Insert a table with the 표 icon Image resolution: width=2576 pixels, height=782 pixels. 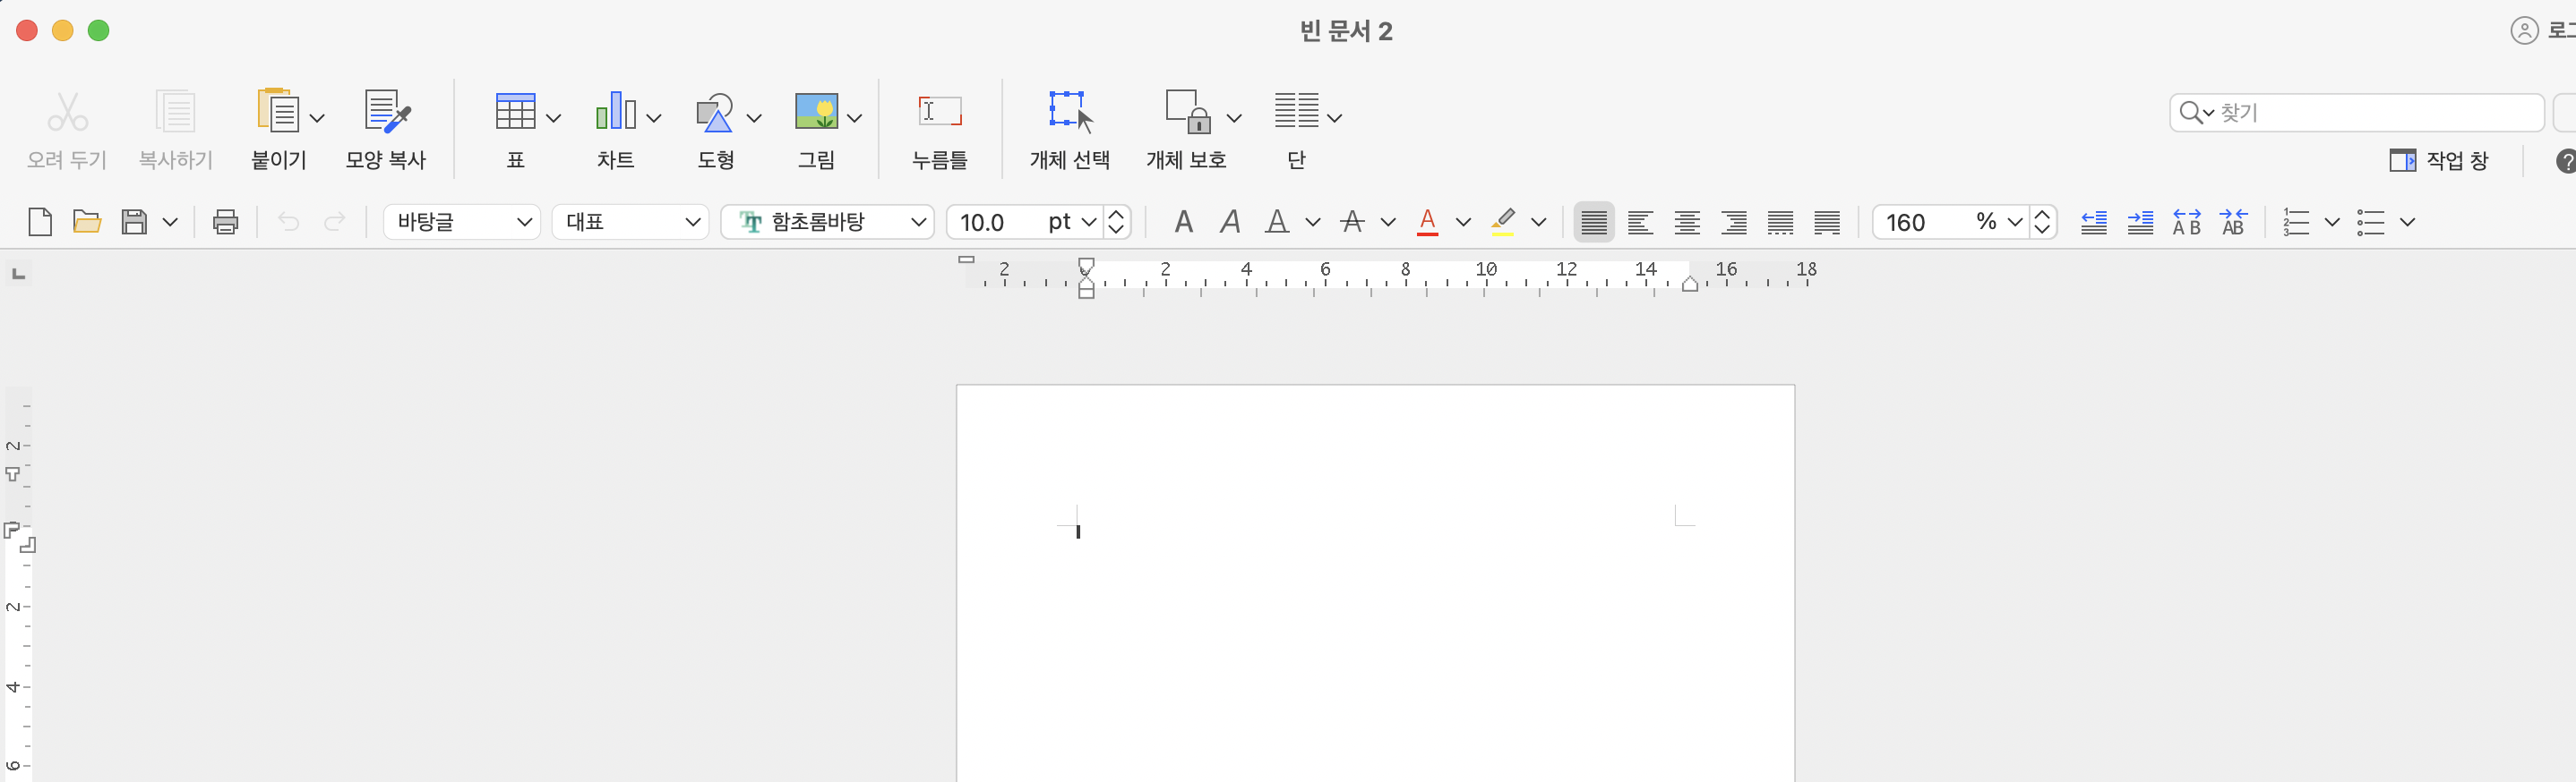(x=515, y=111)
